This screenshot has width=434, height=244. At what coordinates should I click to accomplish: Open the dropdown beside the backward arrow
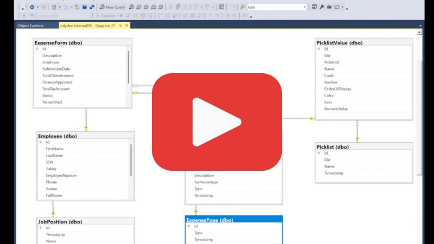[37, 7]
